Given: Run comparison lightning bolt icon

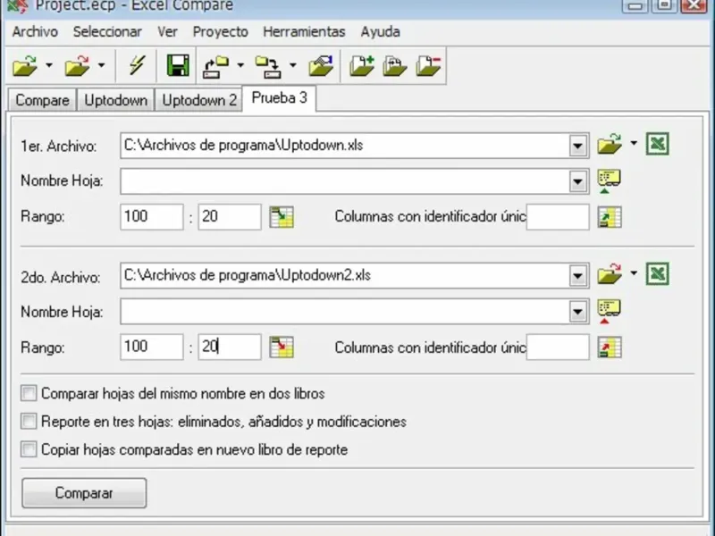Looking at the screenshot, I should 137,65.
